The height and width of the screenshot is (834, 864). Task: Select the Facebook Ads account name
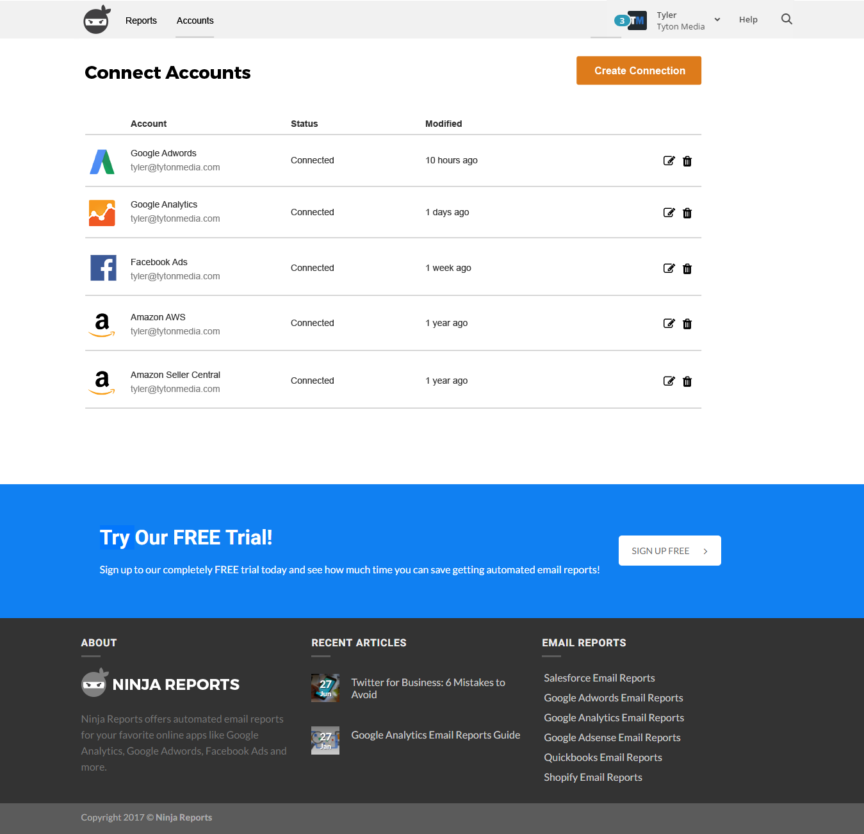pos(159,262)
